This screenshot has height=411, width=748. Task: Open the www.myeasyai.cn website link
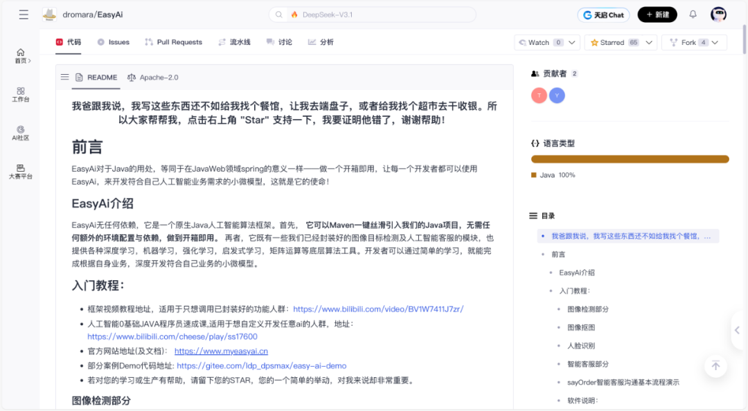click(222, 351)
